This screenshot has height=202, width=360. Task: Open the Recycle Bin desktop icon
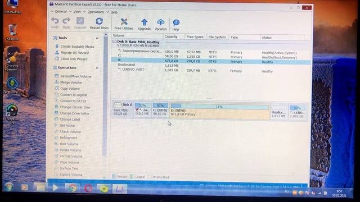point(12,32)
